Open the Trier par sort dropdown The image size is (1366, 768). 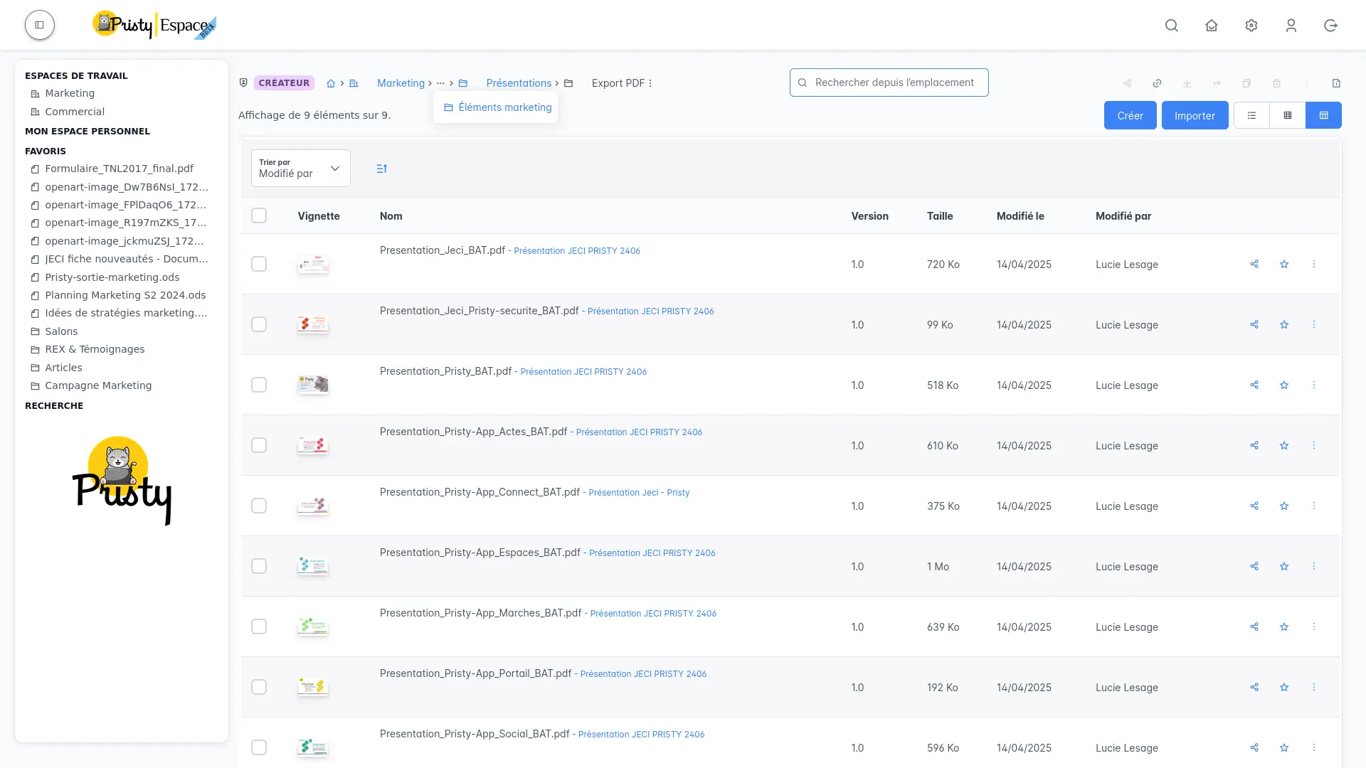[x=301, y=169]
